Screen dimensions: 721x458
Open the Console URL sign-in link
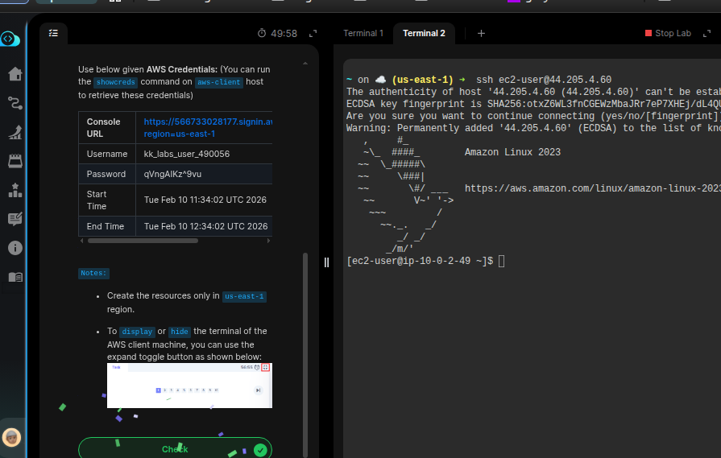click(x=208, y=128)
